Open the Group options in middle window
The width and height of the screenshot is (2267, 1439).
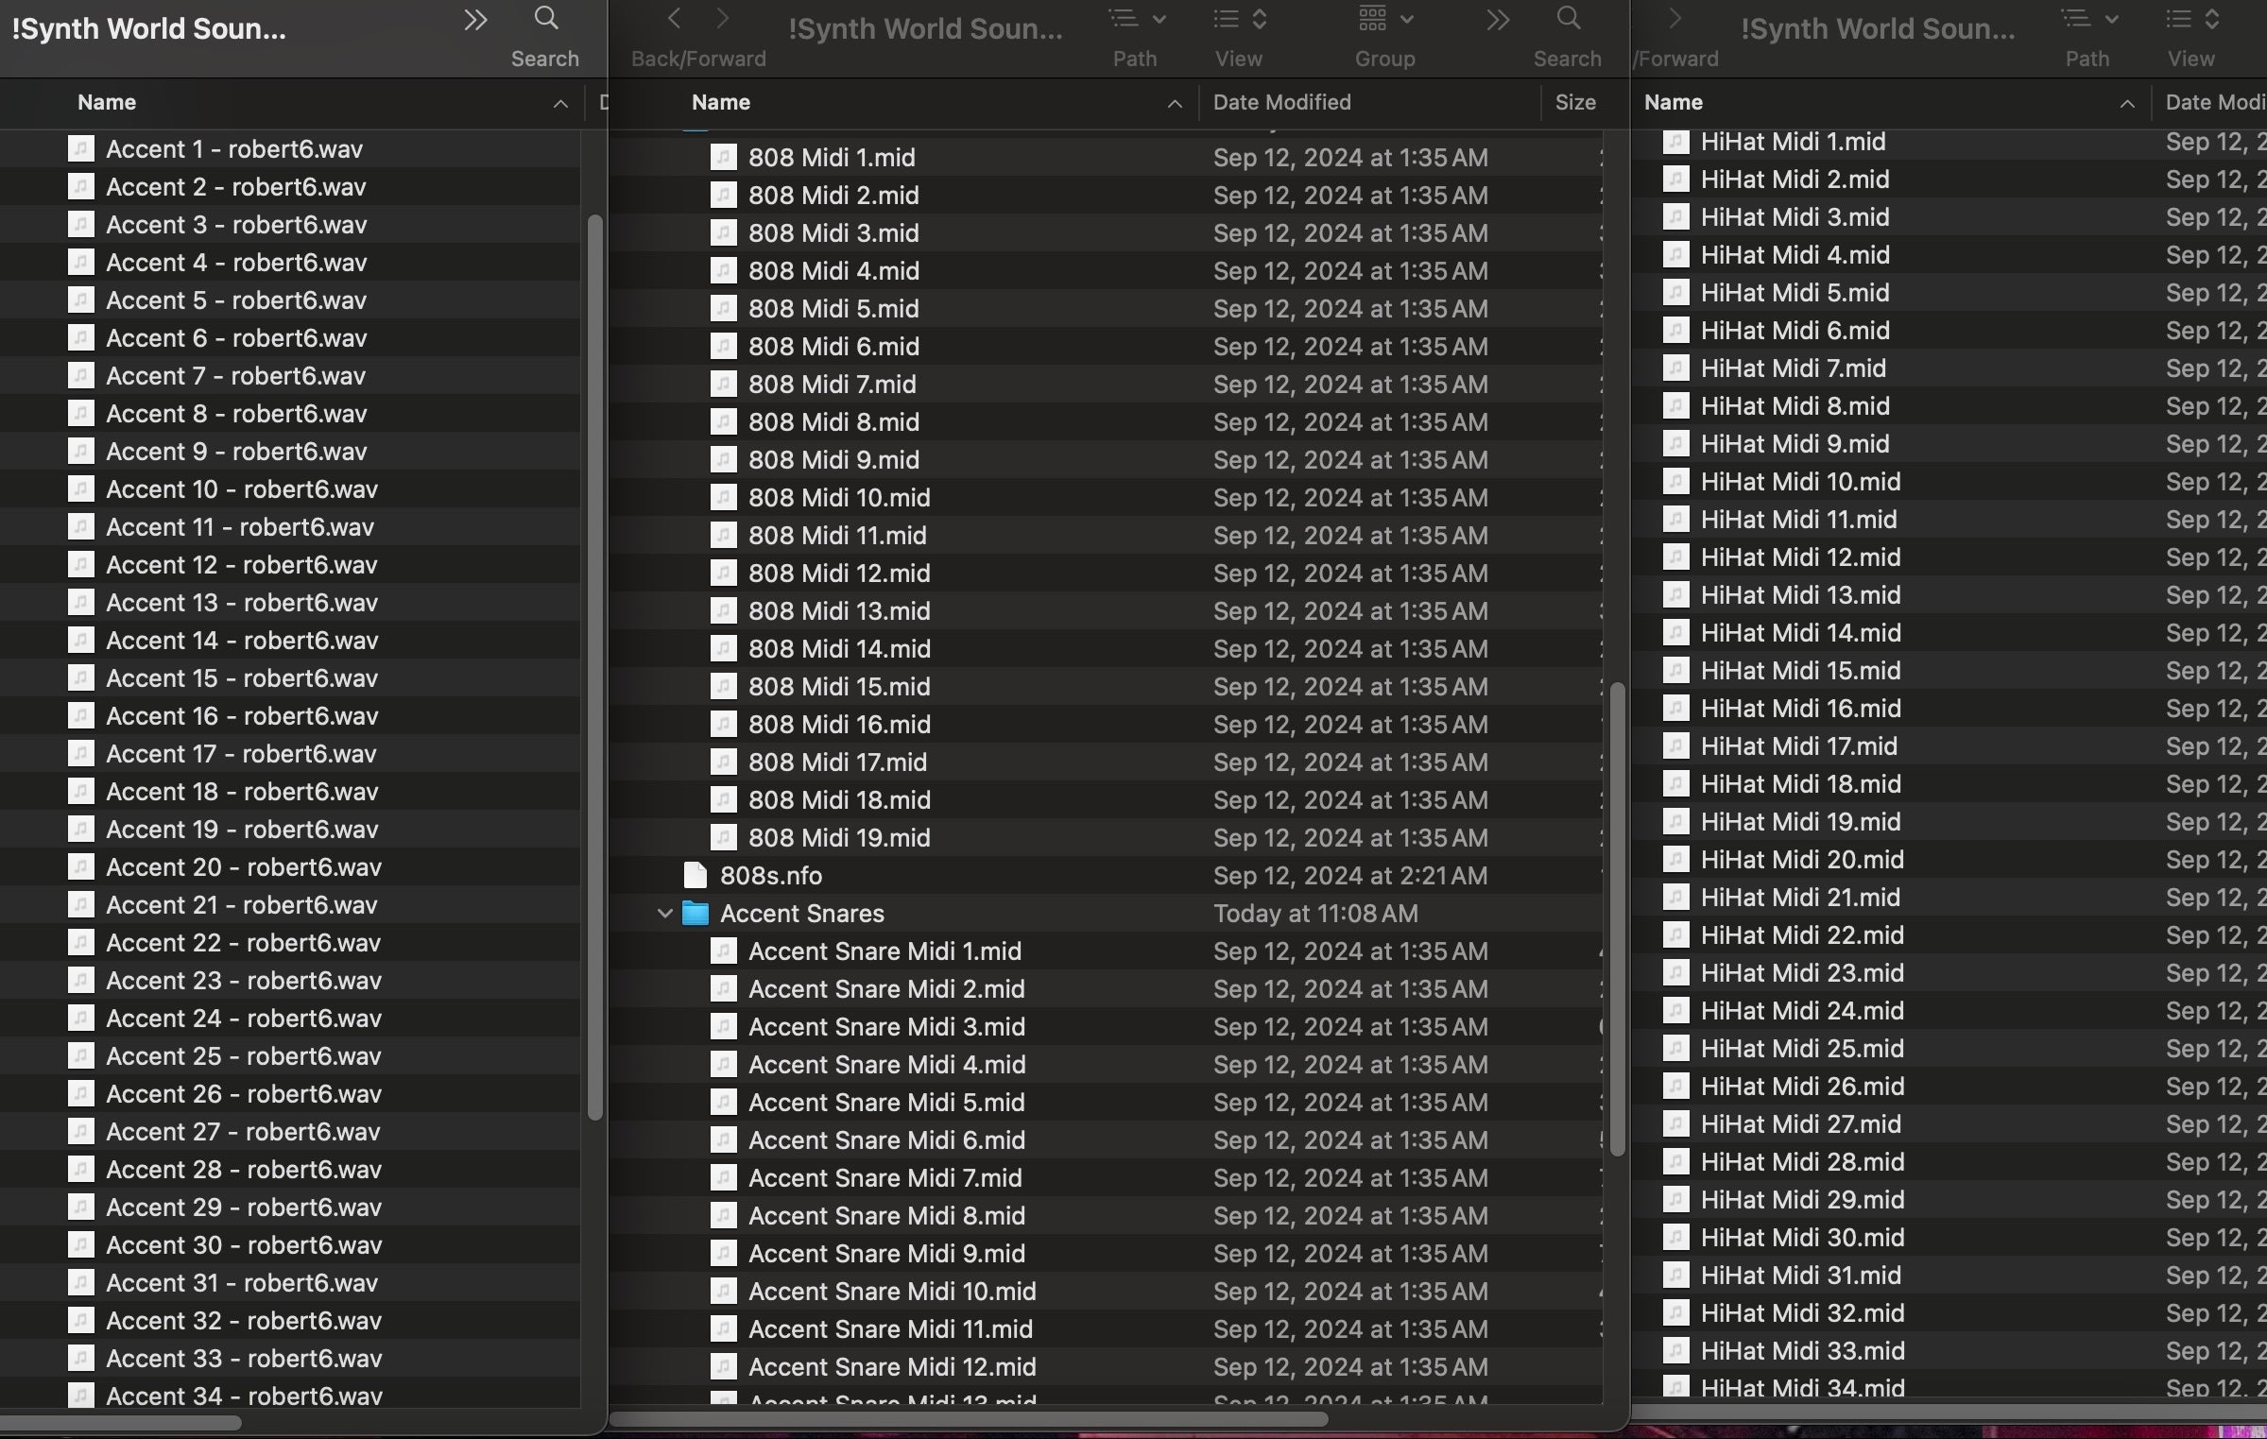coord(1384,19)
